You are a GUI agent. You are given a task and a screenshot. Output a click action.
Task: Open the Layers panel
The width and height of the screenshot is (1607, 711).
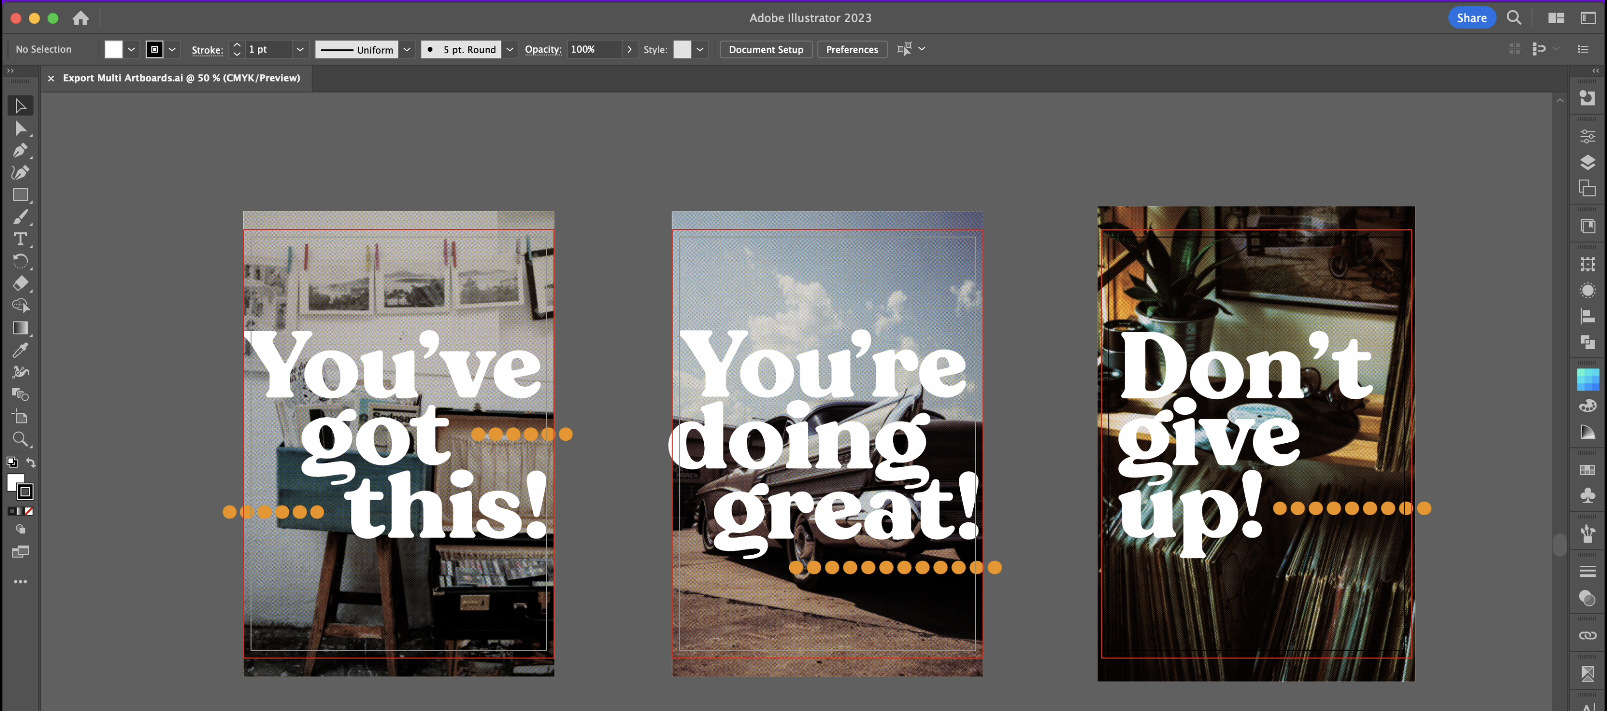(x=1587, y=163)
